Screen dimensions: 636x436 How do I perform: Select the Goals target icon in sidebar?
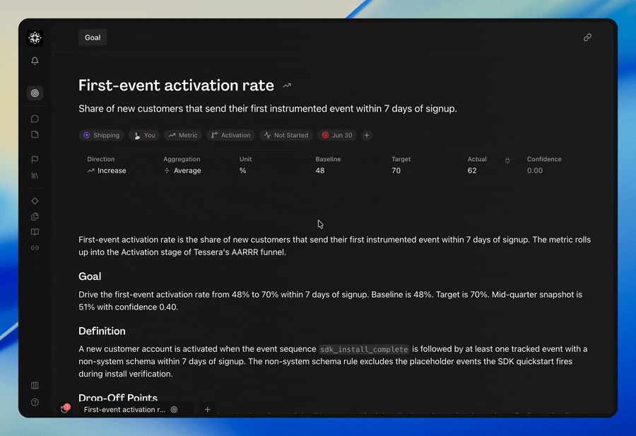[35, 93]
